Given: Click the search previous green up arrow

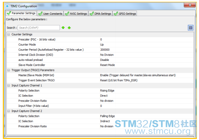Looking at the screenshot, I should coord(69,28).
